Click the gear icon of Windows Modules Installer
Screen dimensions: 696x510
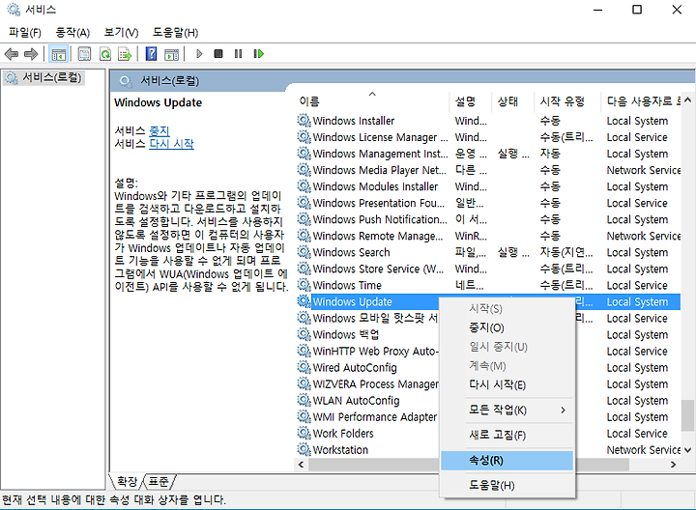coord(304,186)
